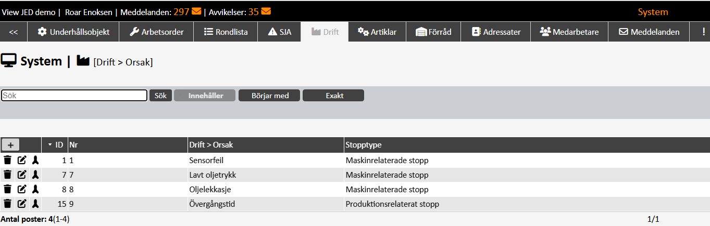
Task: Switch to the Arbetsorder tab
Action: (x=157, y=32)
